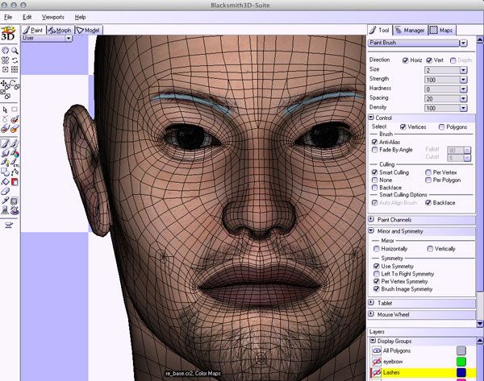Click the hand pan view tool
This screenshot has height=381, width=484.
pos(6,51)
